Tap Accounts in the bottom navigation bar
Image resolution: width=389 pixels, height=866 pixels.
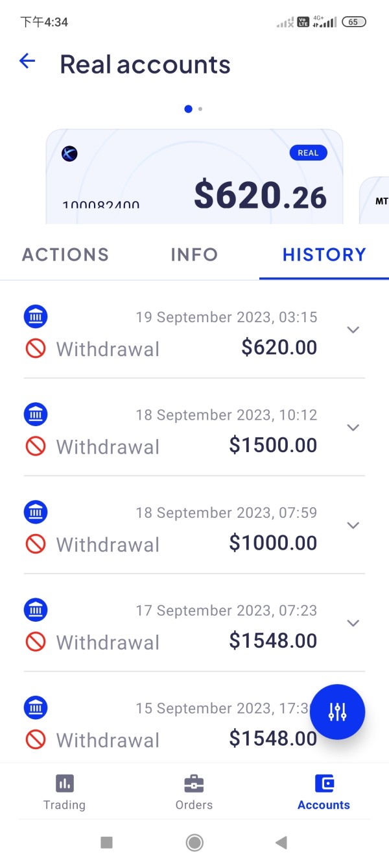(x=324, y=792)
